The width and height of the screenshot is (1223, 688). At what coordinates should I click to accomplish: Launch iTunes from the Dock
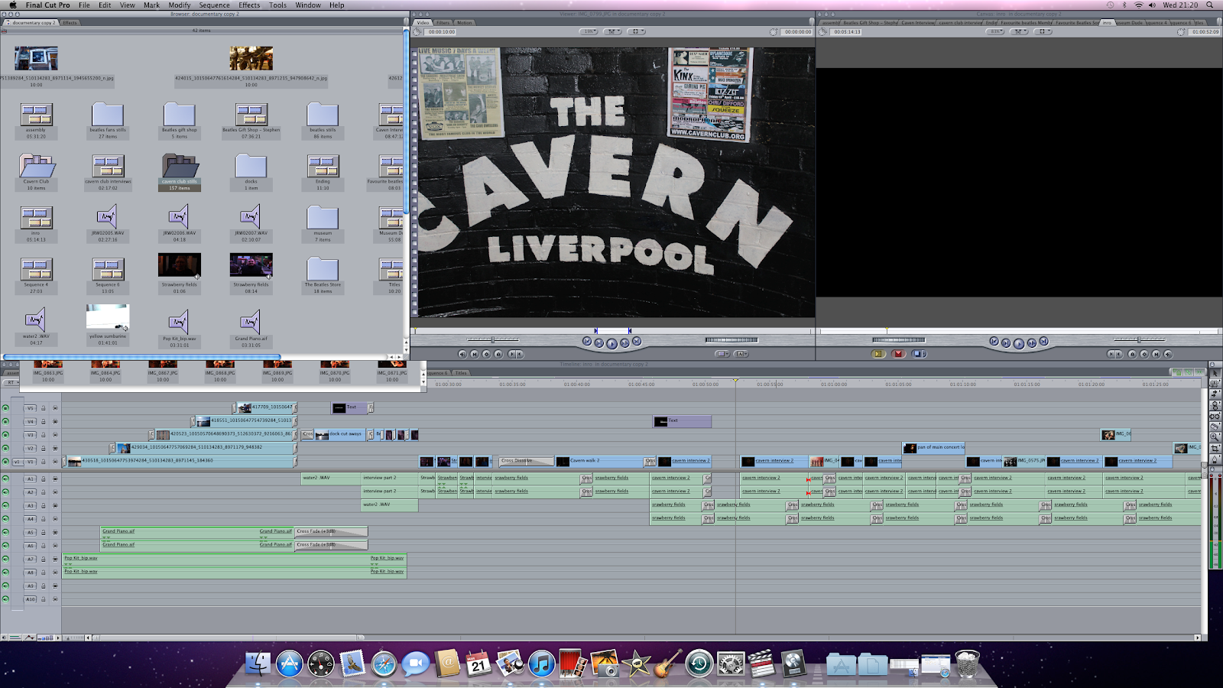pyautogui.click(x=541, y=664)
